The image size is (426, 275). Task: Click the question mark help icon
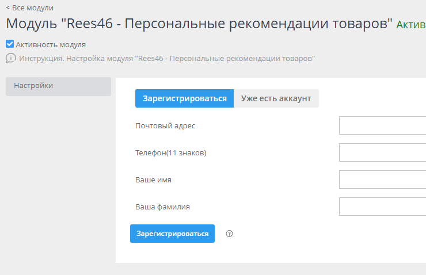pyautogui.click(x=230, y=234)
